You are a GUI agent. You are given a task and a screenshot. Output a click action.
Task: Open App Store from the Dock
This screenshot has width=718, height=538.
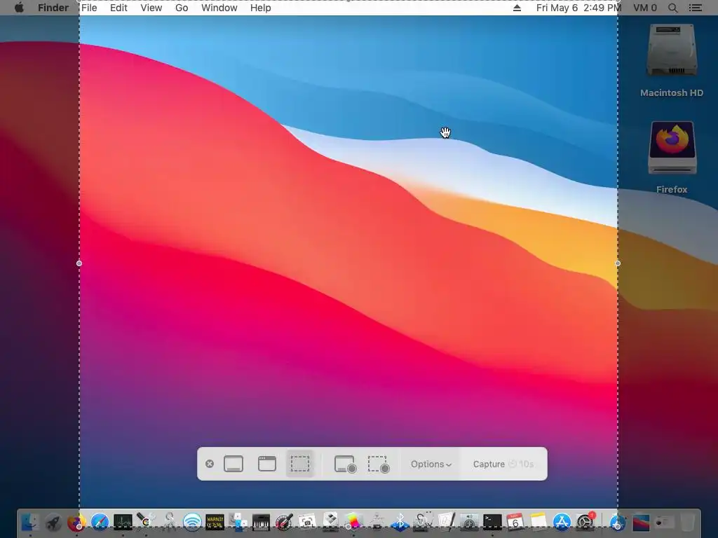tap(562, 521)
